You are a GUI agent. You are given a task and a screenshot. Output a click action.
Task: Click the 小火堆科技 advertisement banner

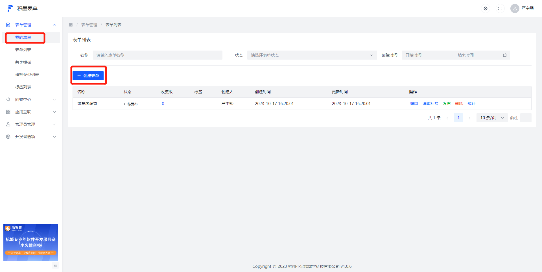31,242
